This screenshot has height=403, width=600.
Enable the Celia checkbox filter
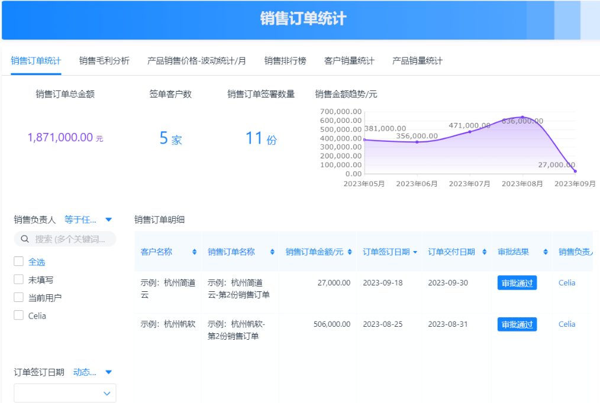click(x=19, y=316)
